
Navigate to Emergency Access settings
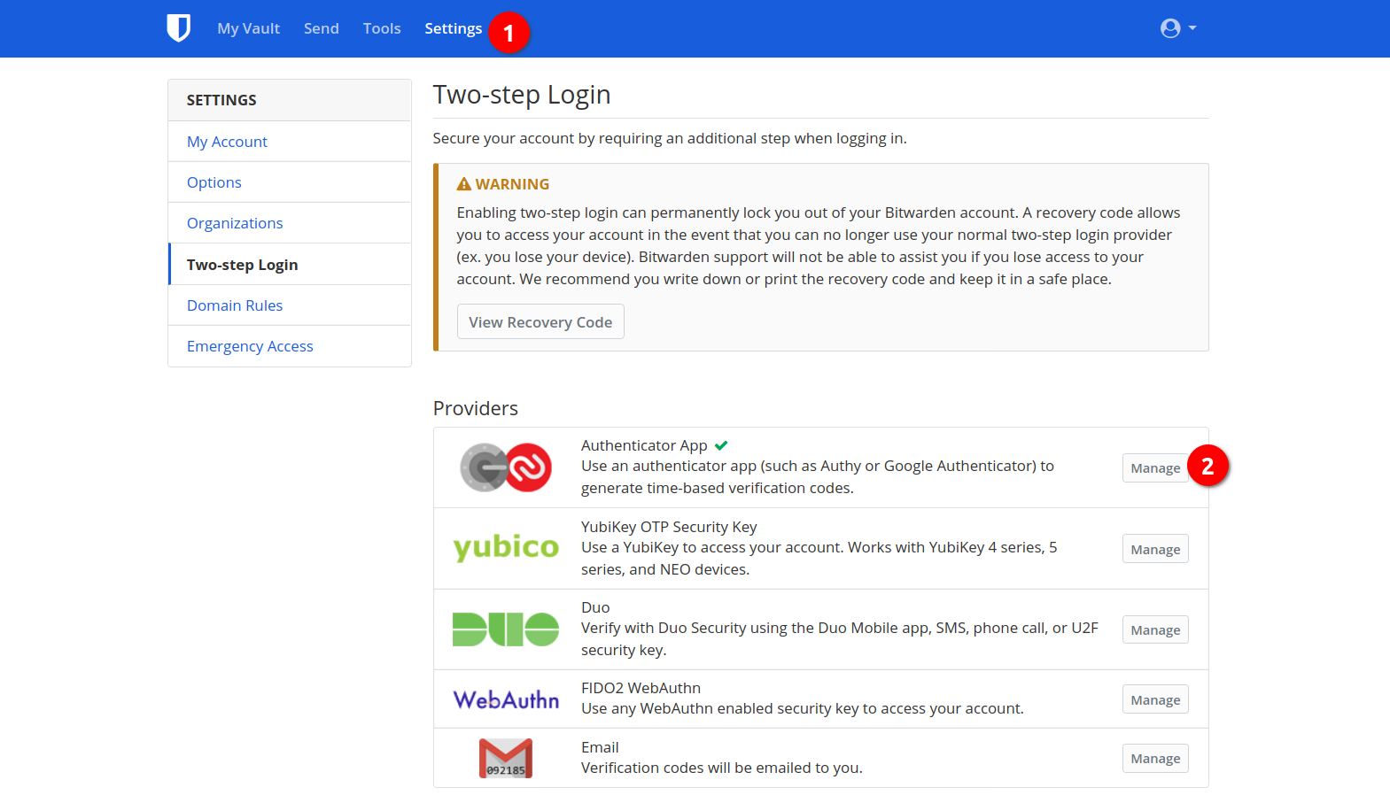coord(250,346)
